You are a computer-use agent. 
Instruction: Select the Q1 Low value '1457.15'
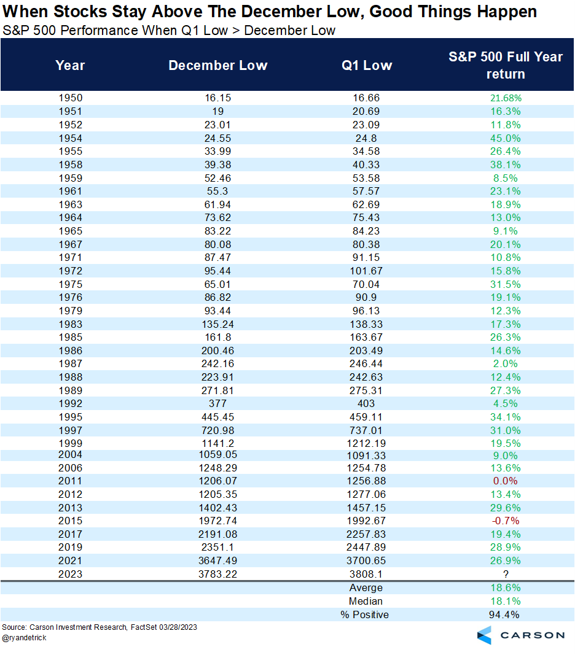(x=366, y=508)
